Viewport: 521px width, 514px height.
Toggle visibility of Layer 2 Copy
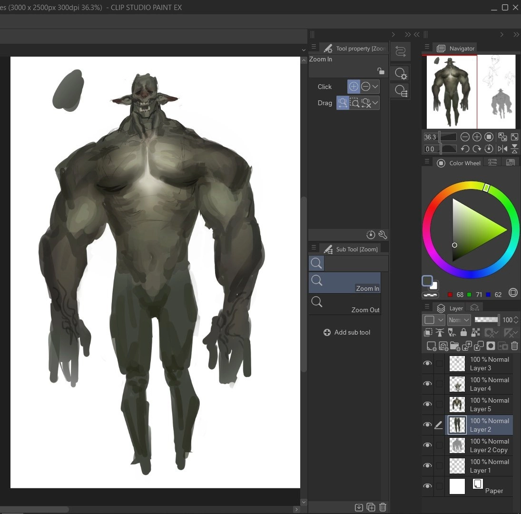(427, 445)
